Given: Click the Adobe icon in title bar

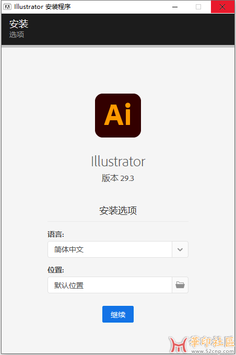Looking at the screenshot, I should (x=7, y=7).
